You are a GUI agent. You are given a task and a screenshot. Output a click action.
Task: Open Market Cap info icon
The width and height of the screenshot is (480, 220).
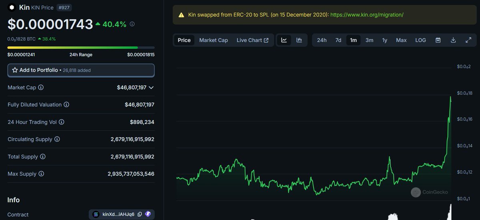pos(41,87)
